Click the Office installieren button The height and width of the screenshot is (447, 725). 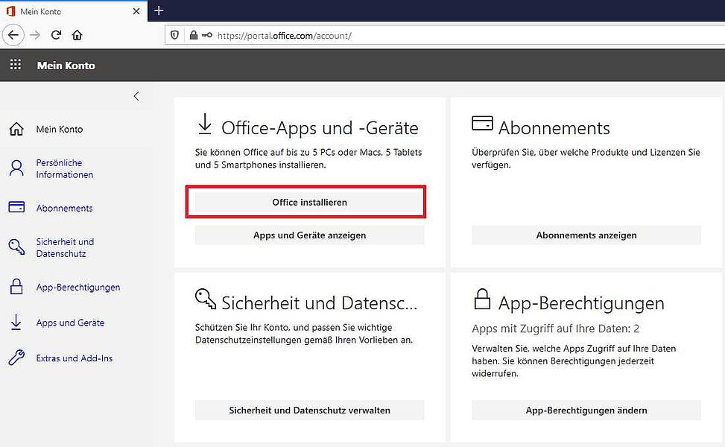coord(309,202)
